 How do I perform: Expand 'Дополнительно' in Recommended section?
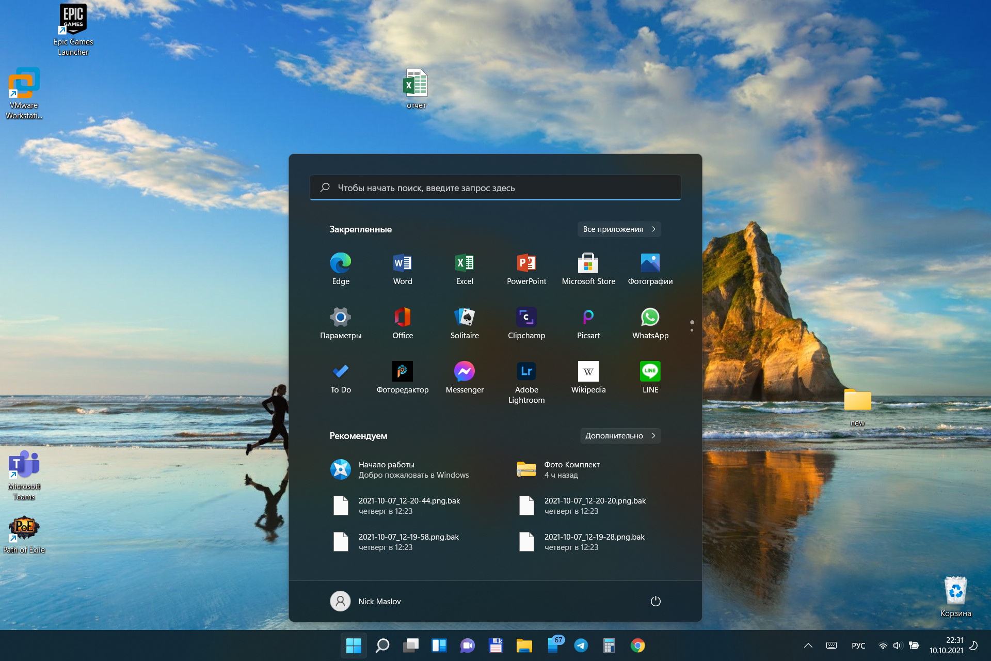[x=620, y=435]
